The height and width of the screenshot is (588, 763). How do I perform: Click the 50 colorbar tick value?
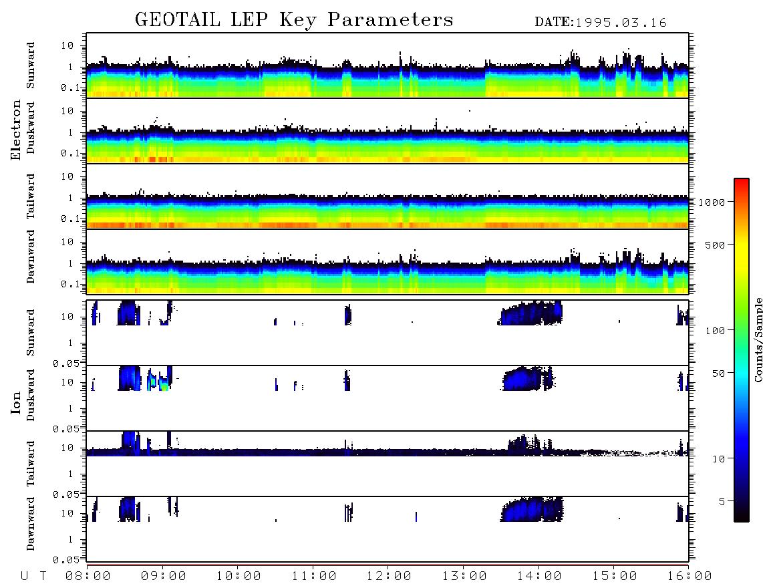click(x=718, y=374)
